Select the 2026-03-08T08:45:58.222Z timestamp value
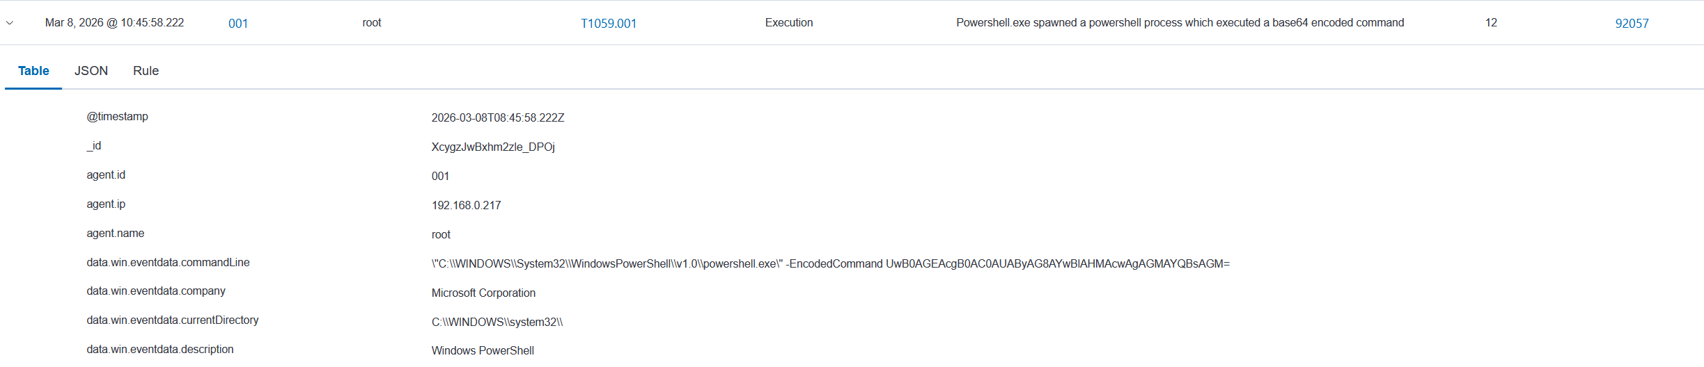Image resolution: width=1704 pixels, height=367 pixels. click(497, 118)
